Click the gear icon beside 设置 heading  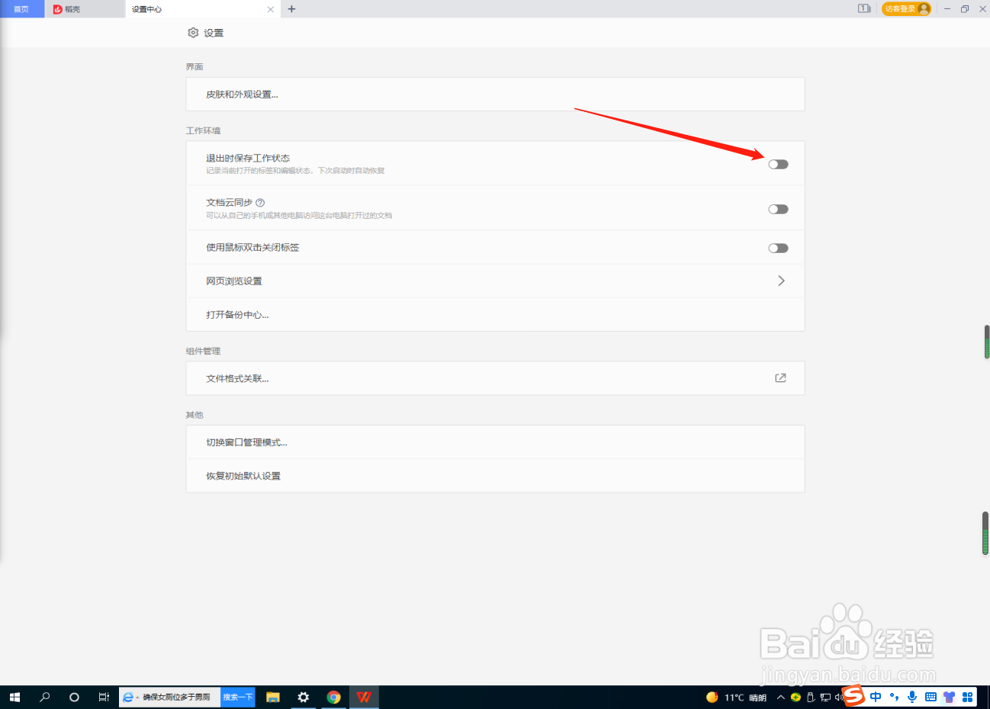[x=193, y=33]
